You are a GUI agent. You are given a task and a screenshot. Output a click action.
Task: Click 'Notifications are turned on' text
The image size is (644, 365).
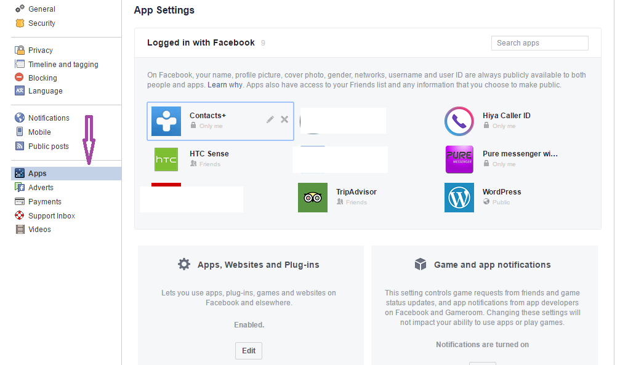pyautogui.click(x=482, y=345)
